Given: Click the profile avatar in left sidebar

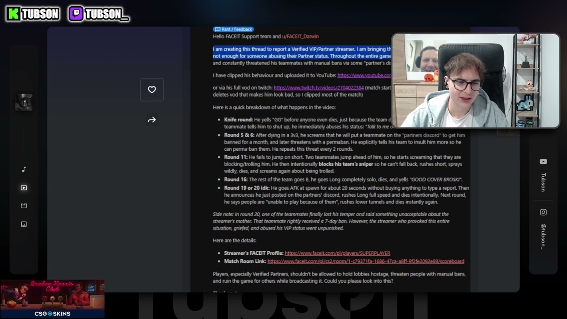Looking at the screenshot, I should pos(24,102).
